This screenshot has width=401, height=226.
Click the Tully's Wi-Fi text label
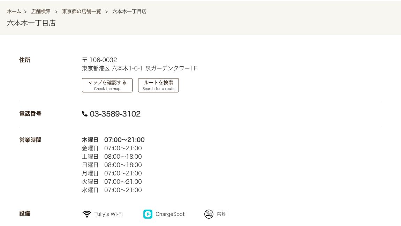108,214
